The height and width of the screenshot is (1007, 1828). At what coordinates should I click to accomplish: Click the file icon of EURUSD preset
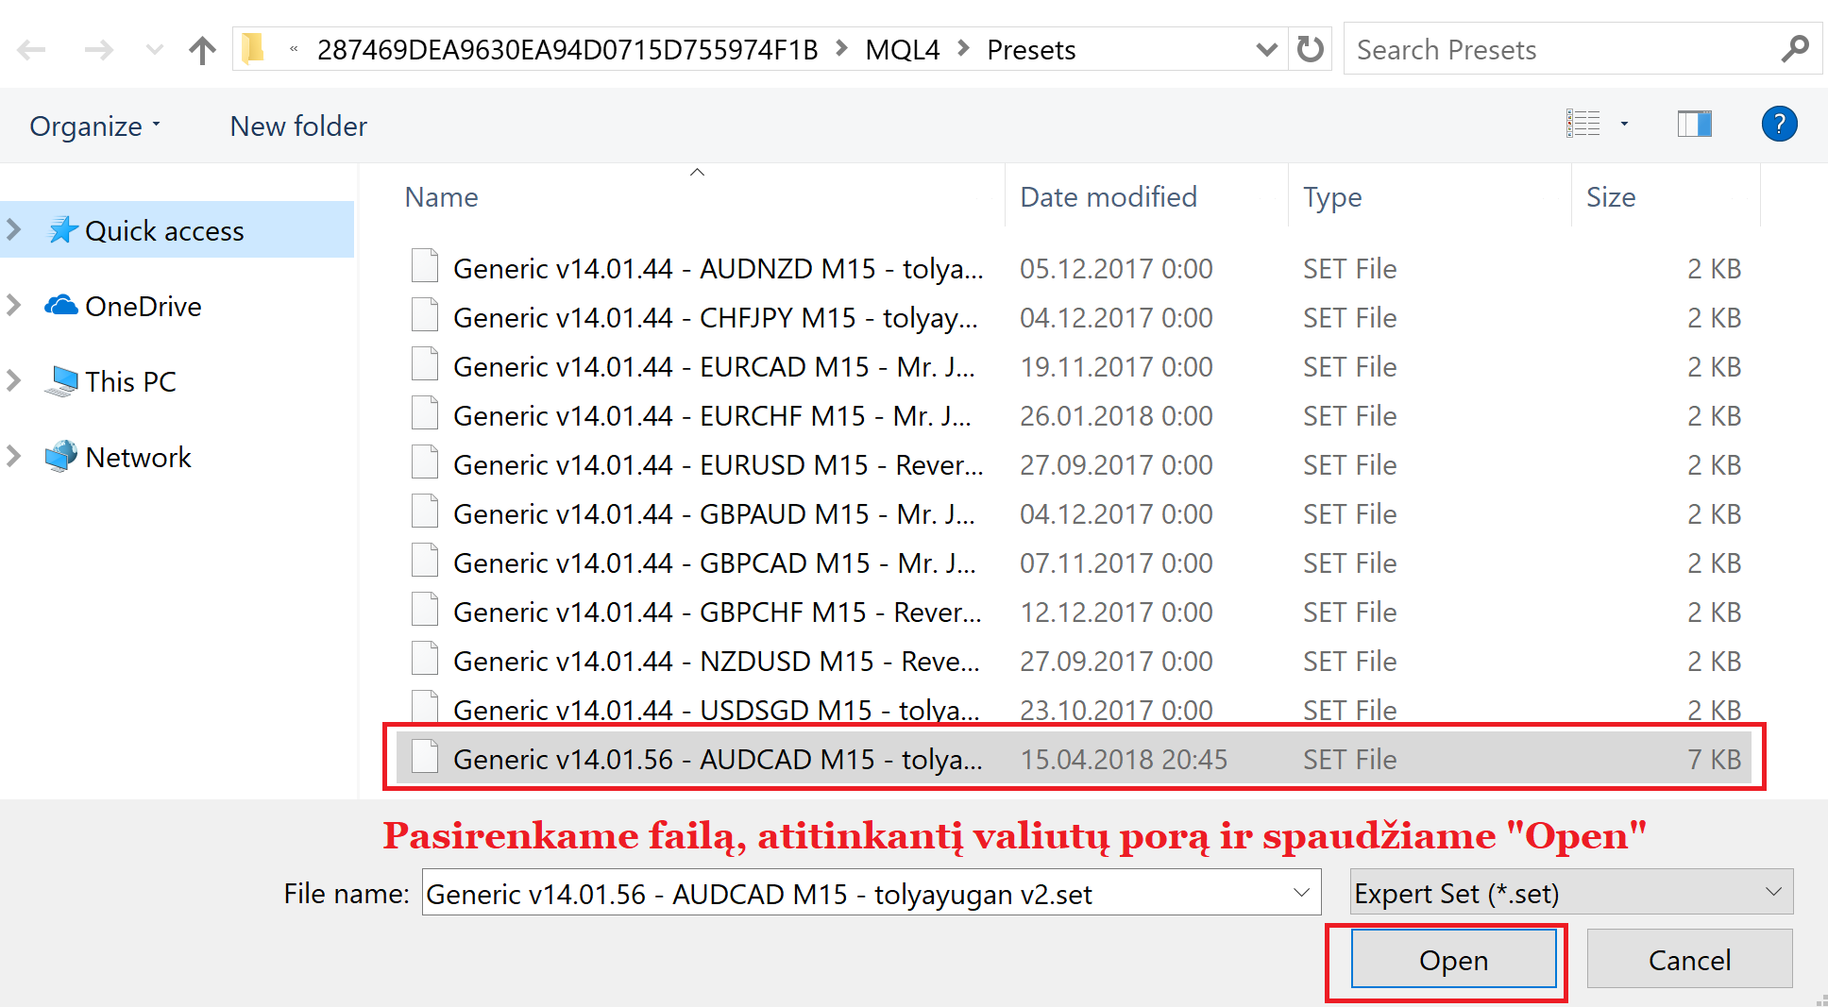tap(425, 462)
